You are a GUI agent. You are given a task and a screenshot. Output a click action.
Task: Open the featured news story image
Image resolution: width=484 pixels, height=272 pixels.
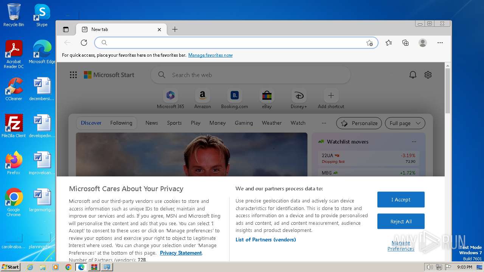tap(192, 155)
